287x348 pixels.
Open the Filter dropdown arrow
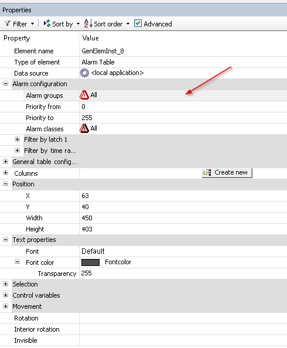click(x=32, y=23)
